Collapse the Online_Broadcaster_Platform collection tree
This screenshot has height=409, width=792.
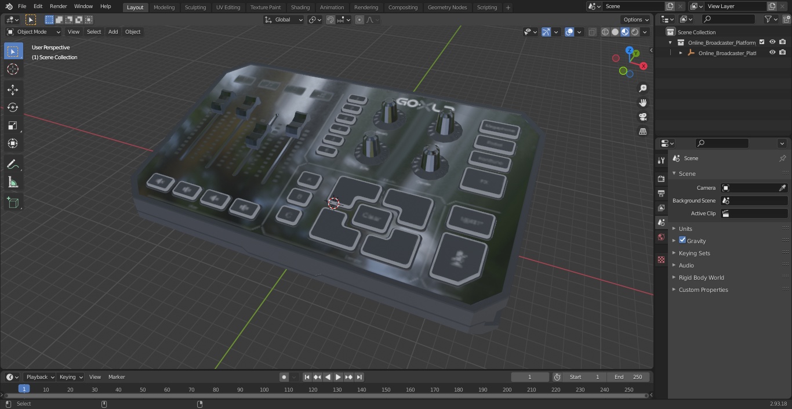[x=671, y=42]
